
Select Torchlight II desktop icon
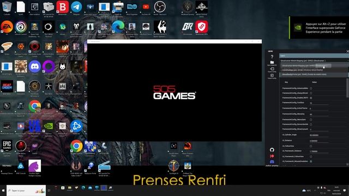coord(173,167)
